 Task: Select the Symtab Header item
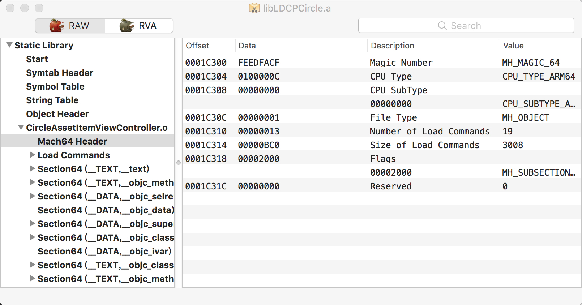point(60,73)
